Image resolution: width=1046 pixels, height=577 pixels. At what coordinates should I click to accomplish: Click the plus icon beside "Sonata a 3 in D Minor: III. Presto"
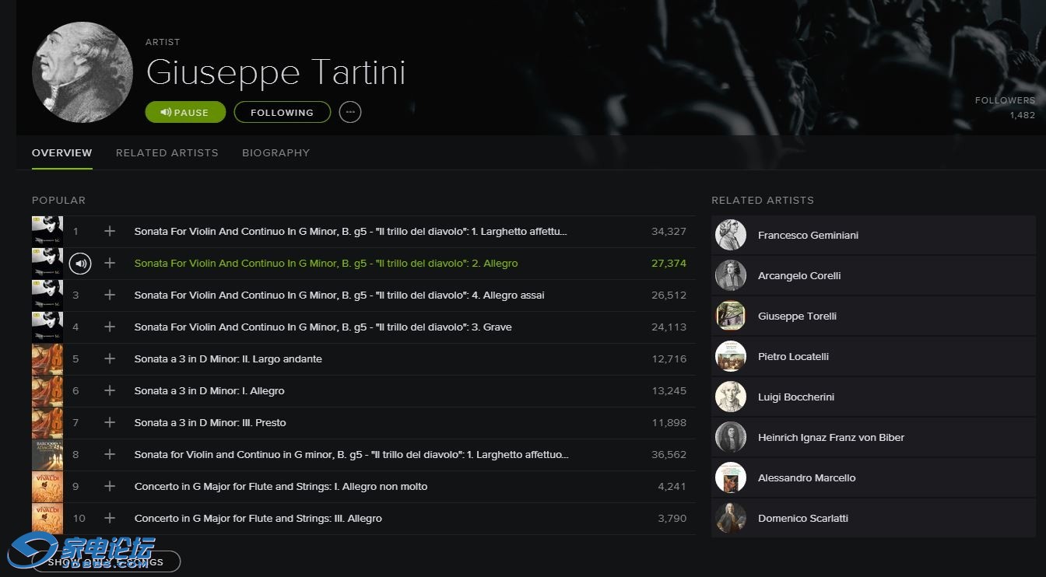[109, 422]
